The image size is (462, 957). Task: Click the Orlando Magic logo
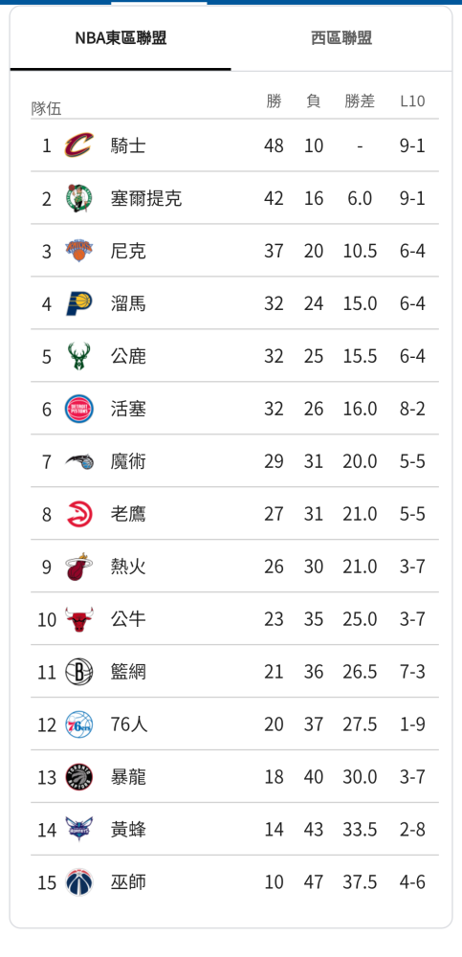coord(79,461)
